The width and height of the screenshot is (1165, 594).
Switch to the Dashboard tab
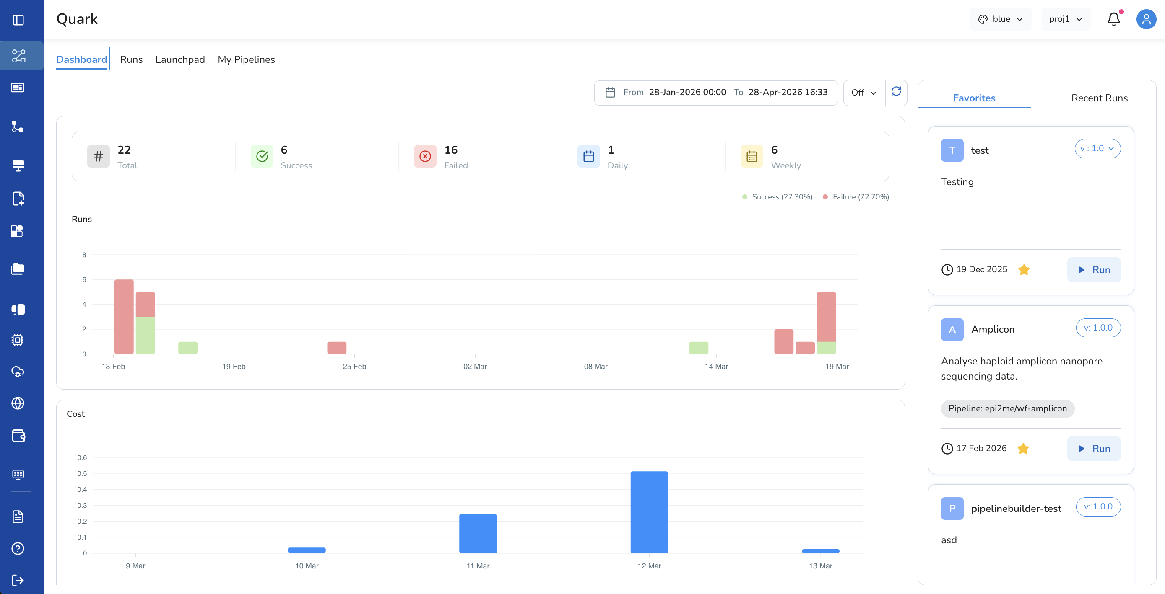coord(82,59)
